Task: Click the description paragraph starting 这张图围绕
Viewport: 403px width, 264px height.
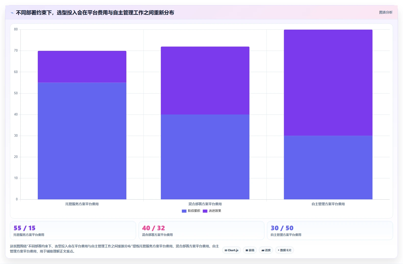Action: coord(114,249)
